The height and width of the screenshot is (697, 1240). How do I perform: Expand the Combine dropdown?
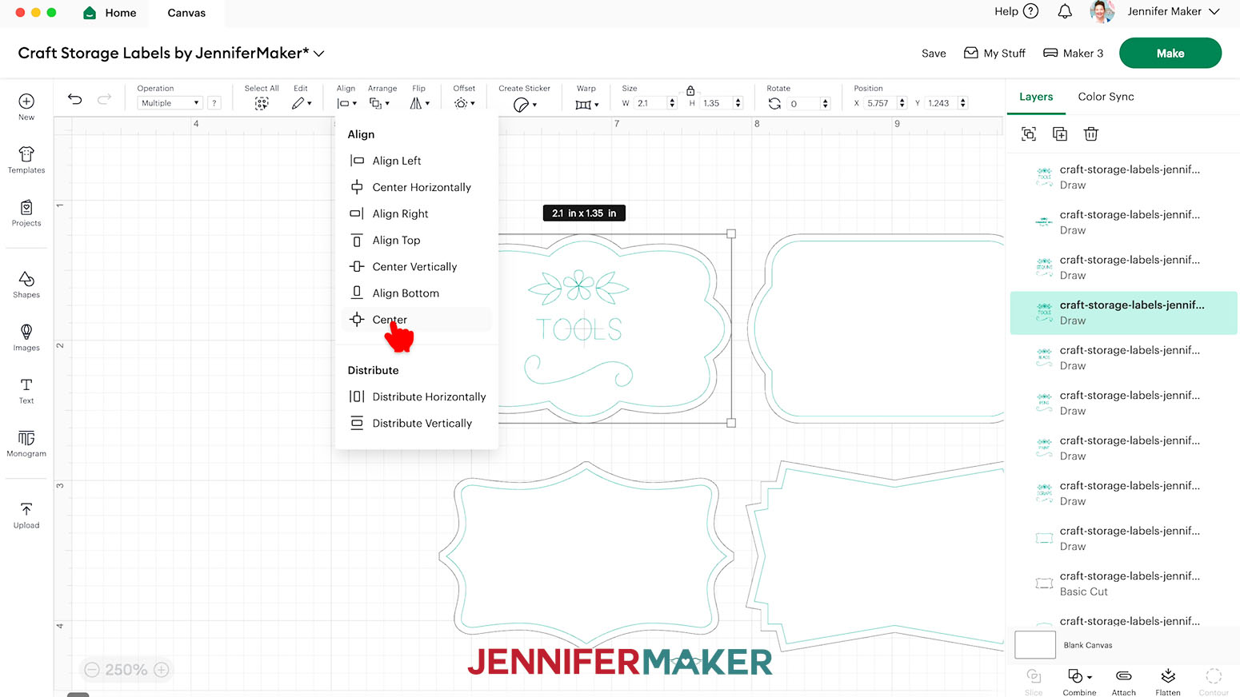1090,677
